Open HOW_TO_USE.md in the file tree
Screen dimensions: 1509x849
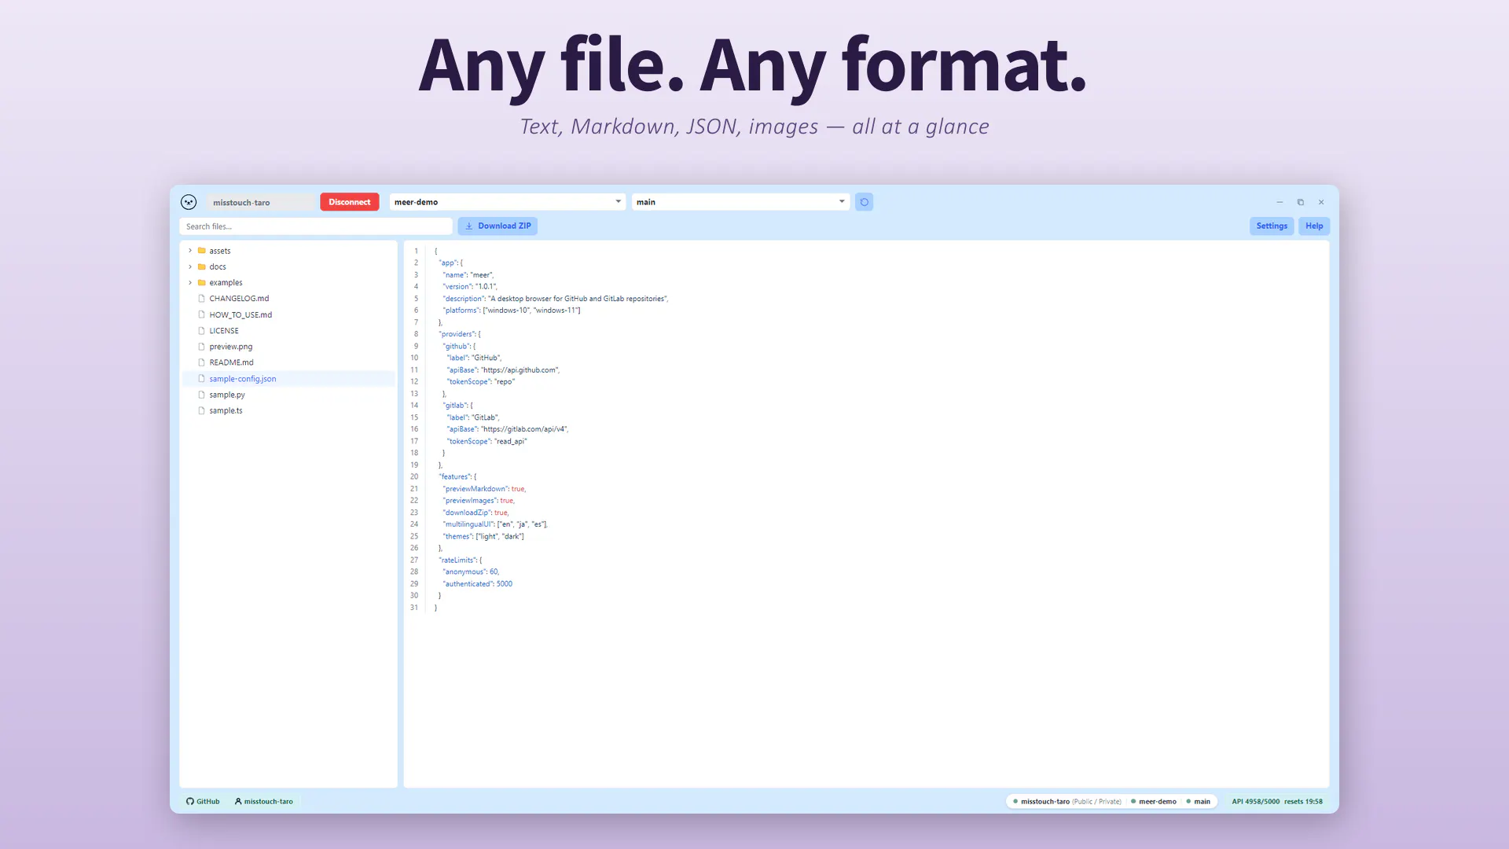point(240,314)
